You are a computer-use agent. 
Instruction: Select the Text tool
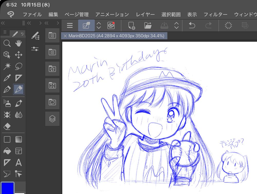(19, 163)
